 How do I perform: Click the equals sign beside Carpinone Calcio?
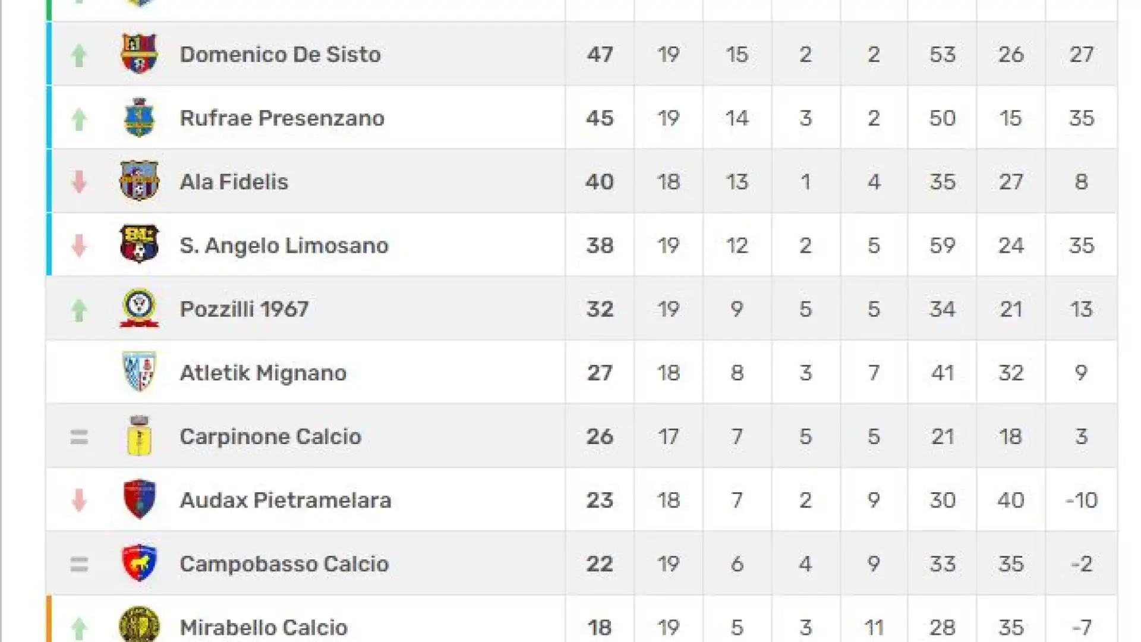click(x=79, y=438)
